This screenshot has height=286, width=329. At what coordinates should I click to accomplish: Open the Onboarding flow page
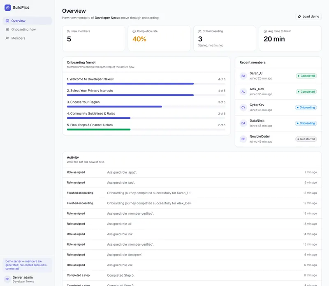pyautogui.click(x=27, y=29)
